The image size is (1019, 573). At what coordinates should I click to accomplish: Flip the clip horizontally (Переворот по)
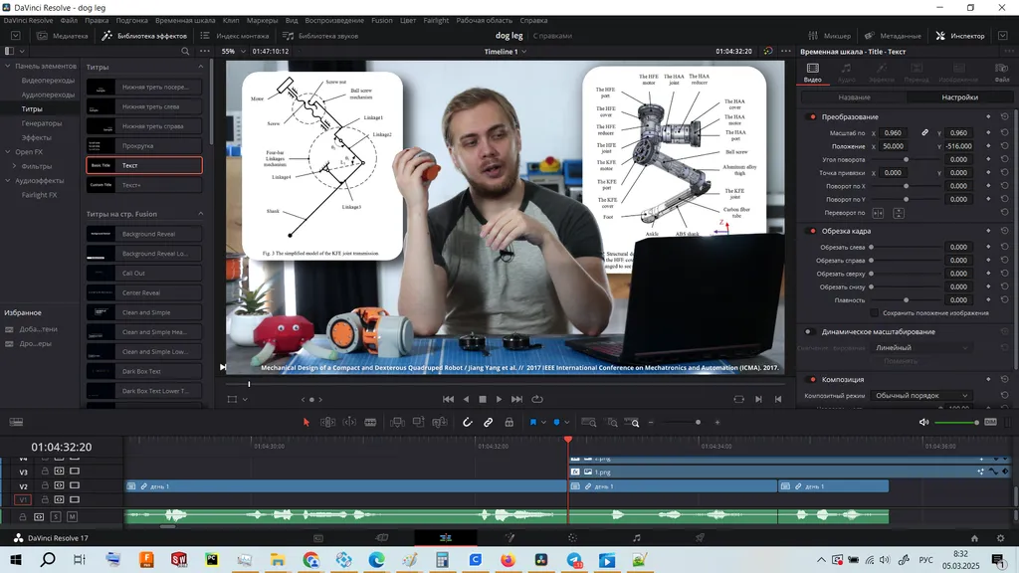[878, 213]
